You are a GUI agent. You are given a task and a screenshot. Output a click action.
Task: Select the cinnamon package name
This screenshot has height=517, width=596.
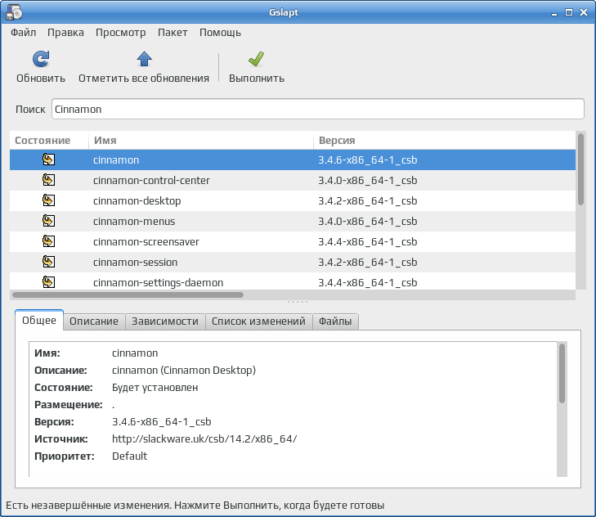coord(116,160)
